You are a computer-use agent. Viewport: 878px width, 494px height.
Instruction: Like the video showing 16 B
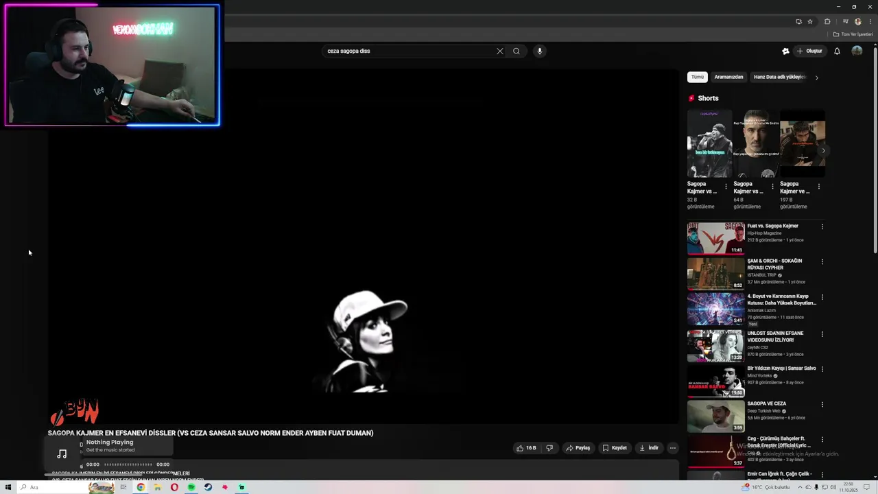pyautogui.click(x=526, y=448)
